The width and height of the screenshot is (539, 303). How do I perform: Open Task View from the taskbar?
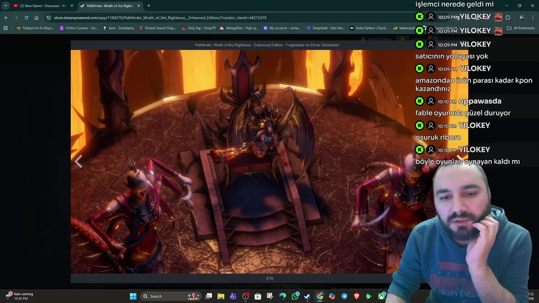tap(208, 296)
